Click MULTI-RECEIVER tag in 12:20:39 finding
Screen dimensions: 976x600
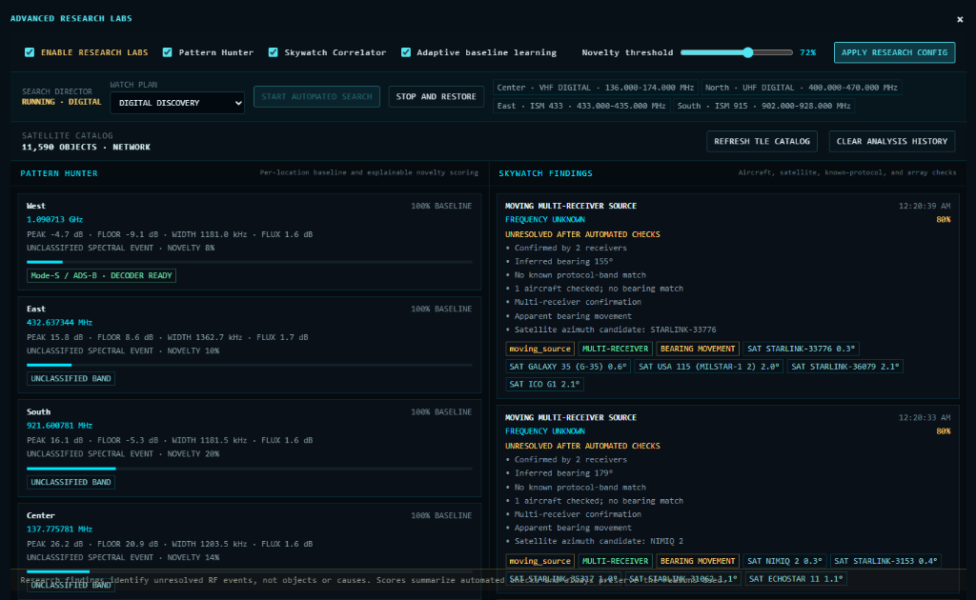click(x=615, y=349)
